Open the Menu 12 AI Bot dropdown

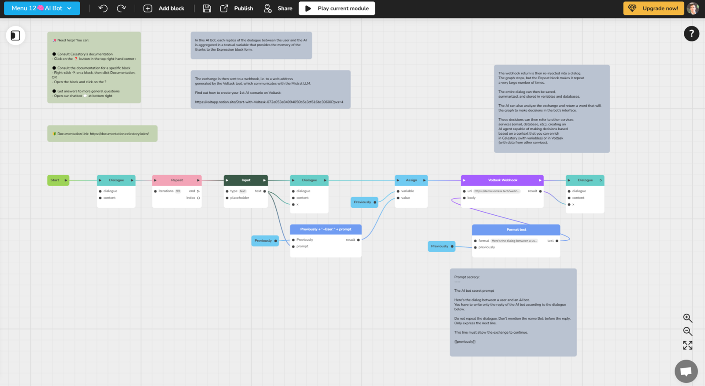[x=42, y=8]
